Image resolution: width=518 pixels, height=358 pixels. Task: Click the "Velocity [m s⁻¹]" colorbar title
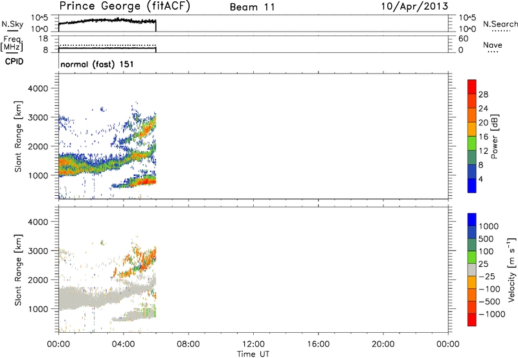click(x=512, y=269)
